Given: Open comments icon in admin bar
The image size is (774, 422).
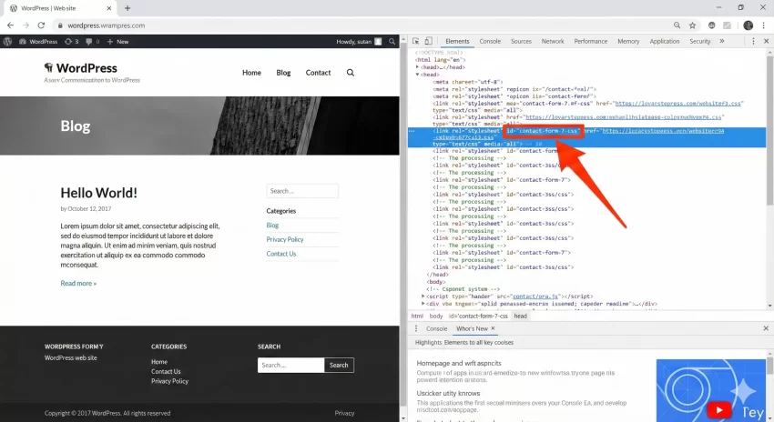Looking at the screenshot, I should click(92, 42).
